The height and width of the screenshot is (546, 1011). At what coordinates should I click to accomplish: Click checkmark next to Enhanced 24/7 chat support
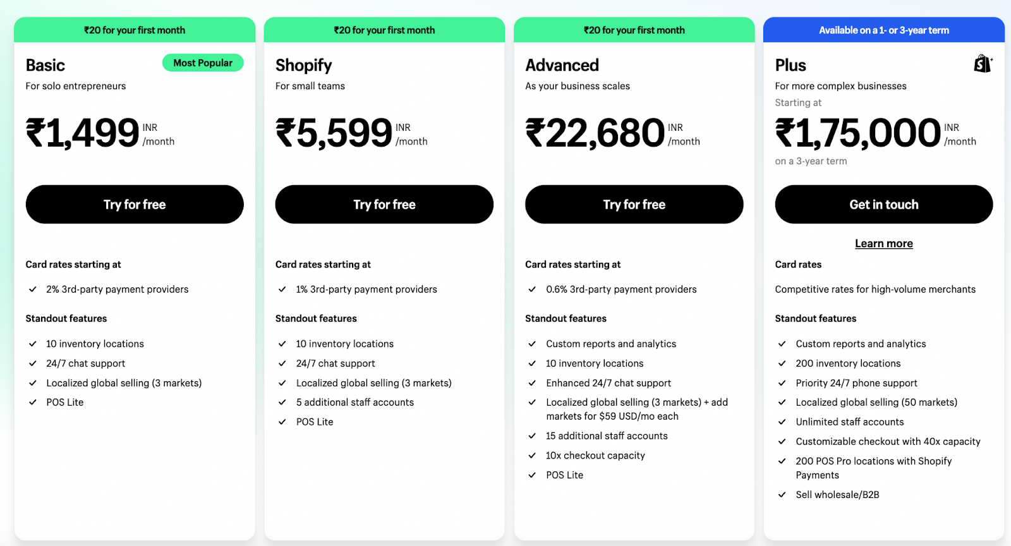point(532,383)
